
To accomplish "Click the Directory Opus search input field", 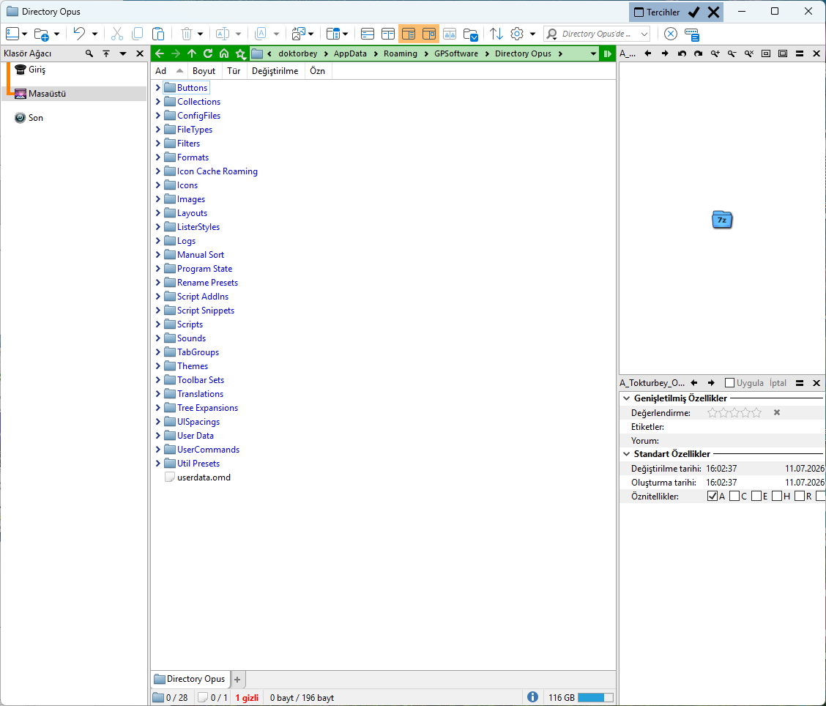I will pos(596,34).
